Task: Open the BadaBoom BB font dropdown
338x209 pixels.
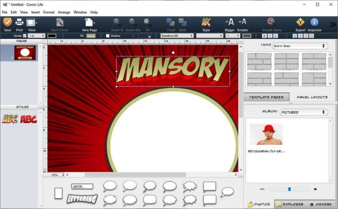Action: [177, 36]
